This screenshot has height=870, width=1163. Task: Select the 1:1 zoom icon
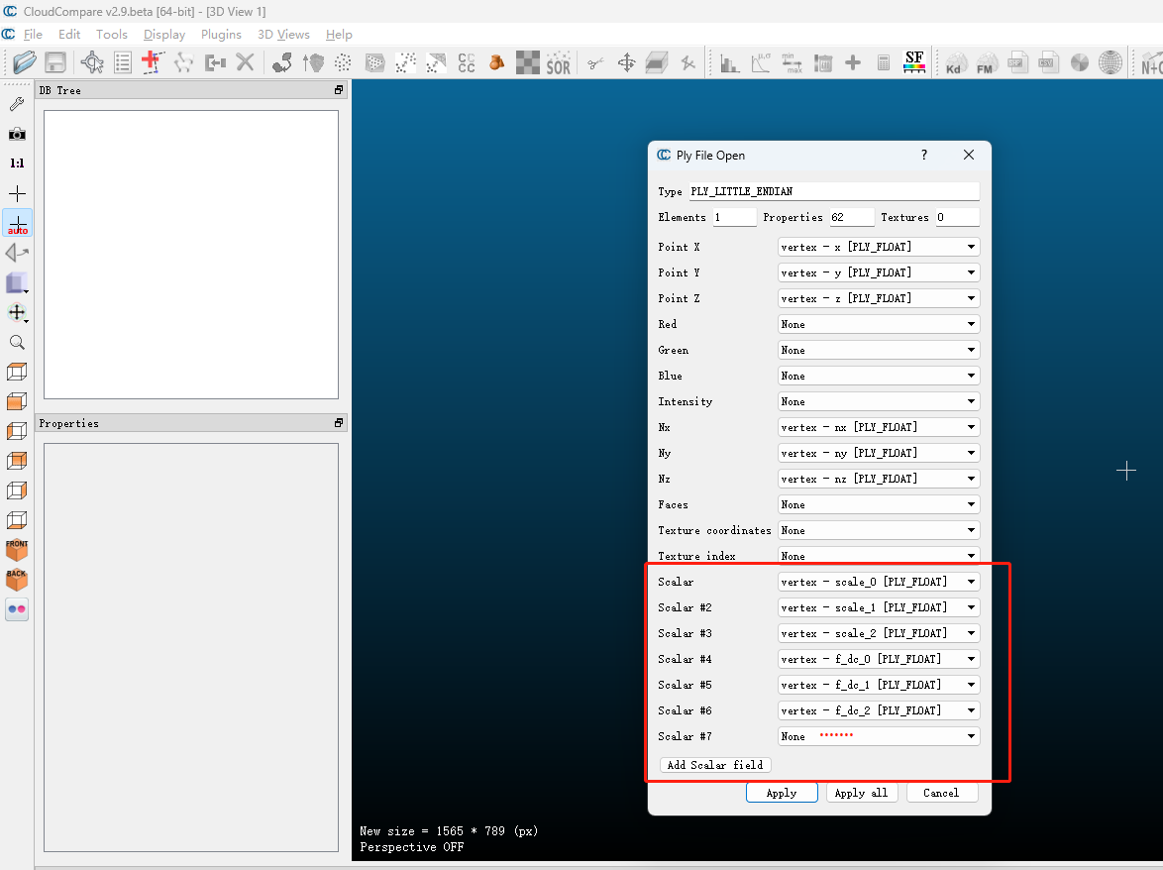point(18,163)
